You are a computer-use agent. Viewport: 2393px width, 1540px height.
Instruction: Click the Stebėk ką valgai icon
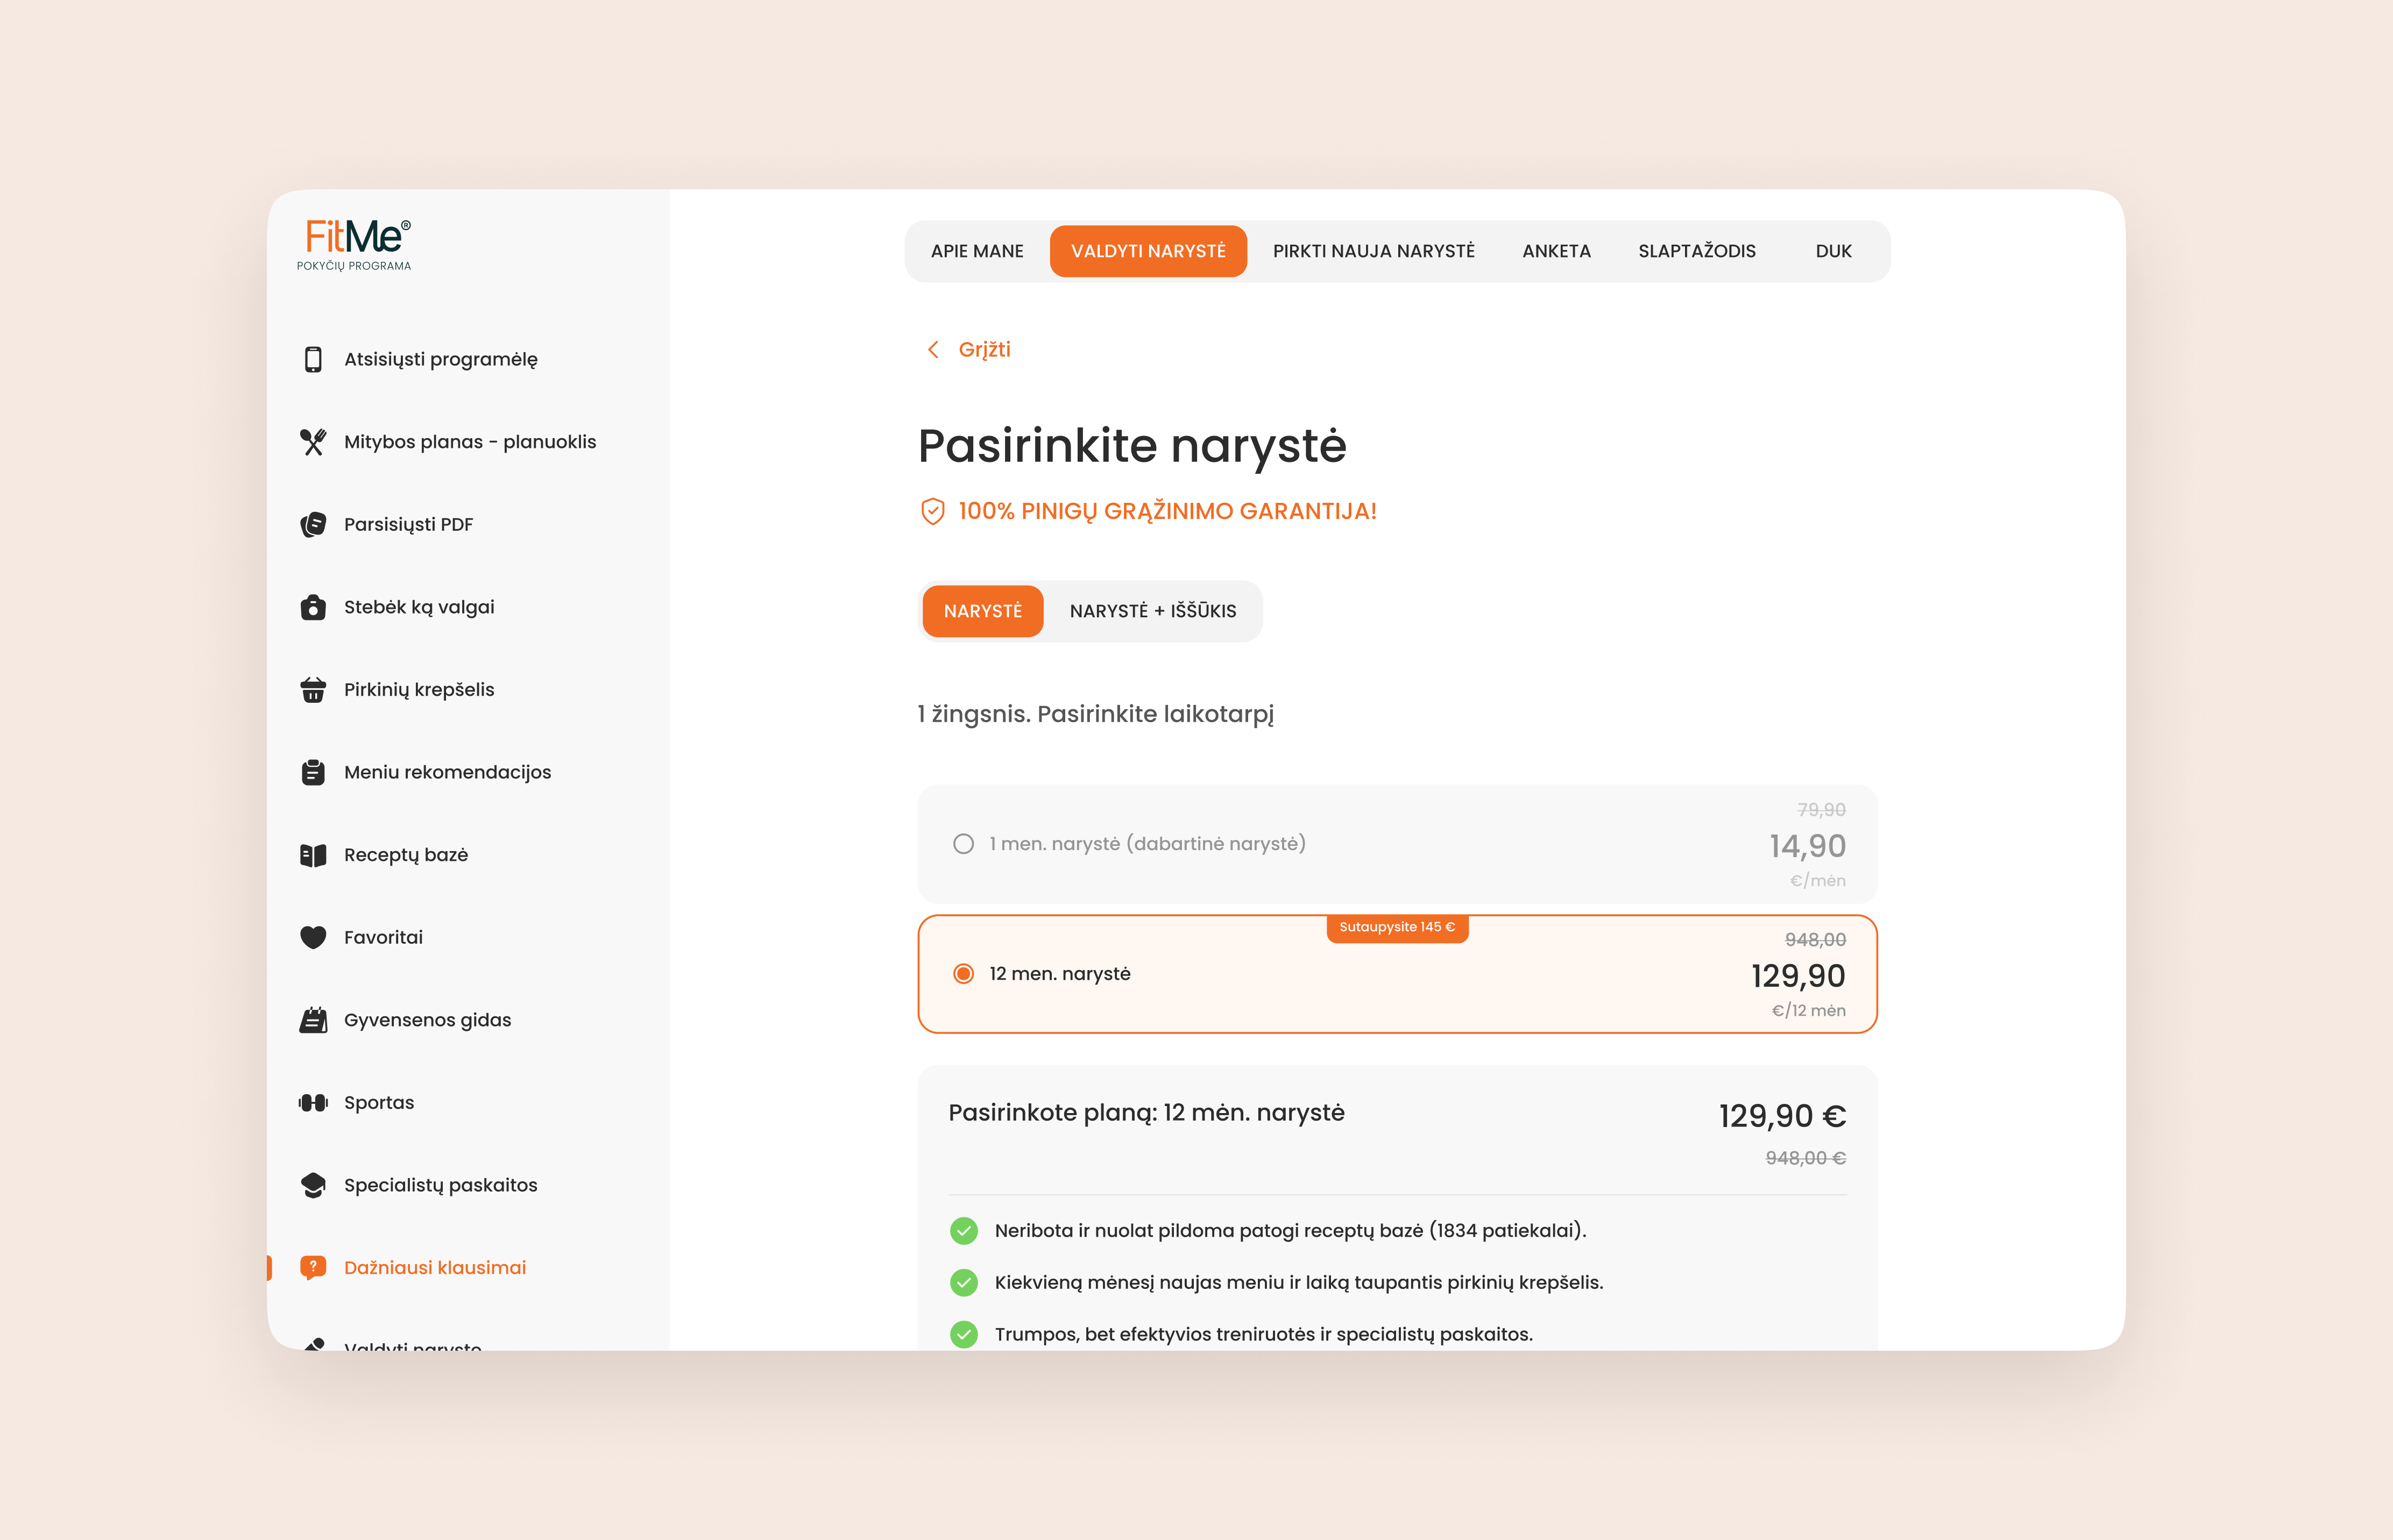click(313, 607)
